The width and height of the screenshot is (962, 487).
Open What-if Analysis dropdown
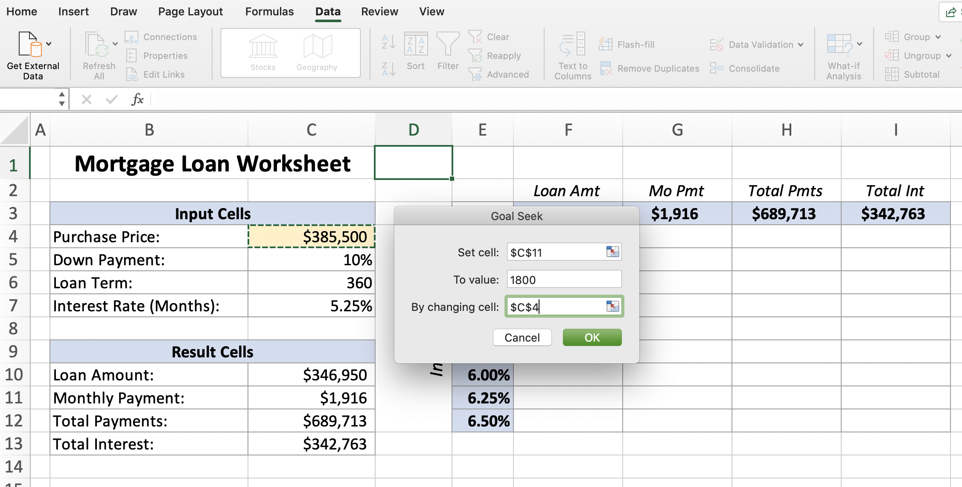tap(859, 43)
